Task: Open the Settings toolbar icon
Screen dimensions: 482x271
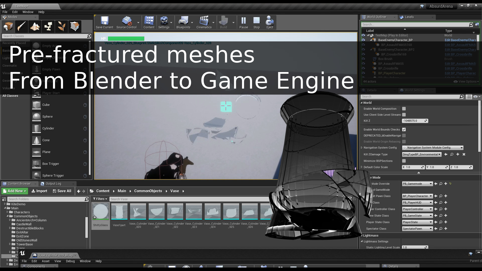Action: click(x=164, y=22)
